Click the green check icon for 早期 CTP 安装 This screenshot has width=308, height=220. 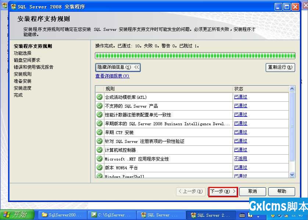(100, 132)
